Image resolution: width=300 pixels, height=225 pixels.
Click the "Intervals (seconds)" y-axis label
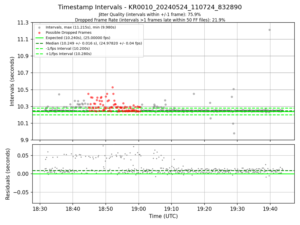tap(12, 81)
